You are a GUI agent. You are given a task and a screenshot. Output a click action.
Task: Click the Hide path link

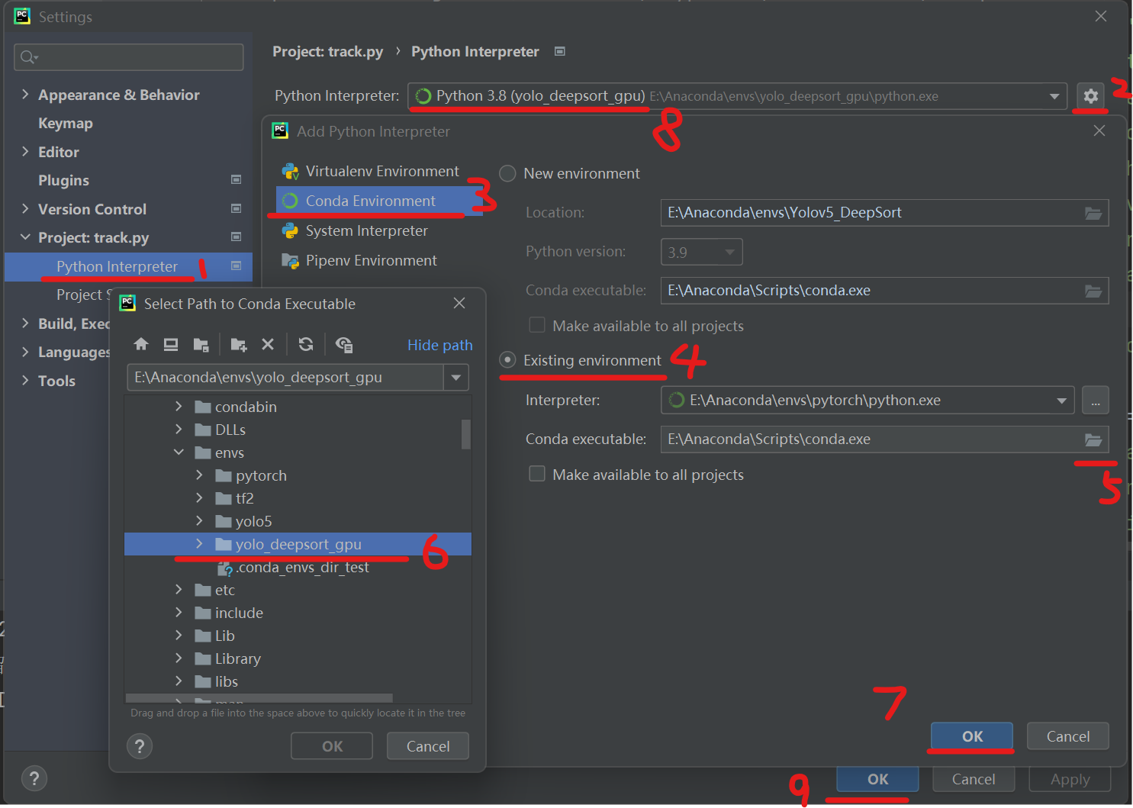(x=440, y=345)
